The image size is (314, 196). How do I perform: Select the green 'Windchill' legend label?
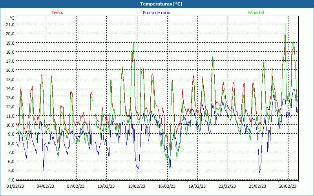(256, 13)
